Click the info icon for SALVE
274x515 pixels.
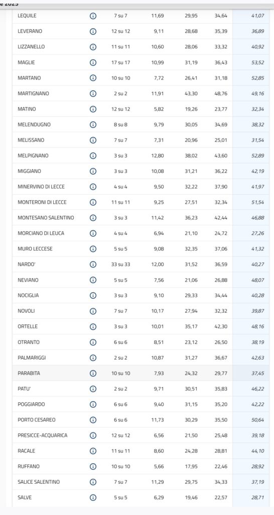(93, 497)
